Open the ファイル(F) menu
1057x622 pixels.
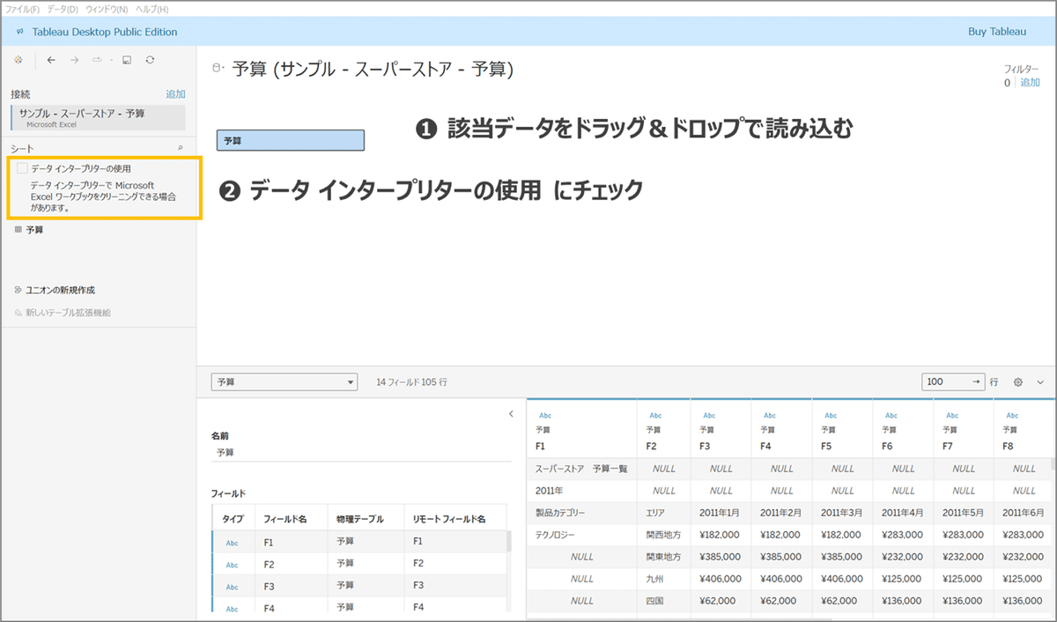23,9
